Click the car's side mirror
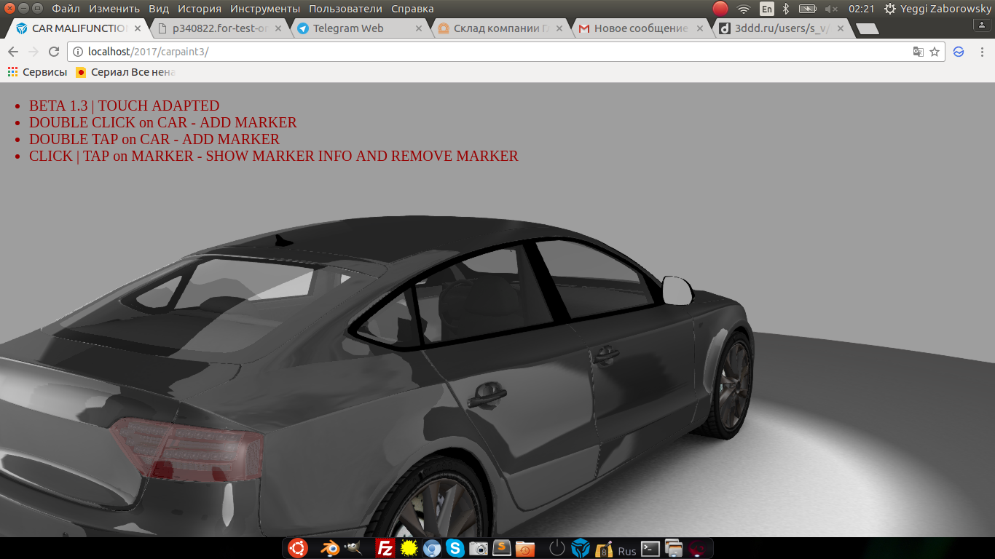 pos(677,290)
